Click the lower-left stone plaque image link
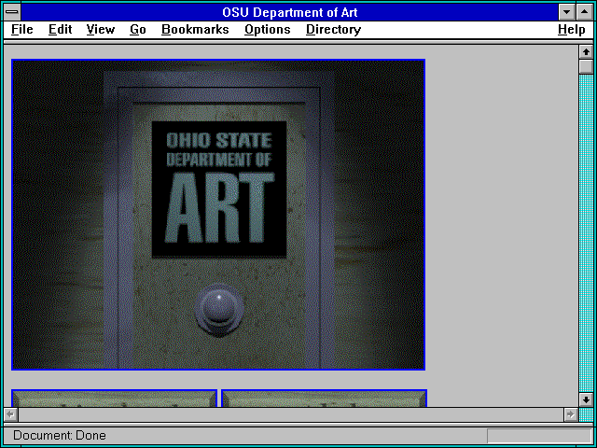The height and width of the screenshot is (448, 597). point(114,399)
